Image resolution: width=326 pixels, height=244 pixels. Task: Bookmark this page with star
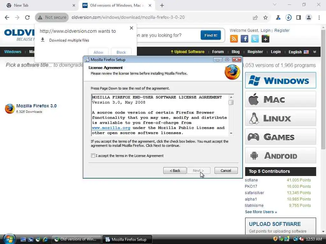point(266,18)
